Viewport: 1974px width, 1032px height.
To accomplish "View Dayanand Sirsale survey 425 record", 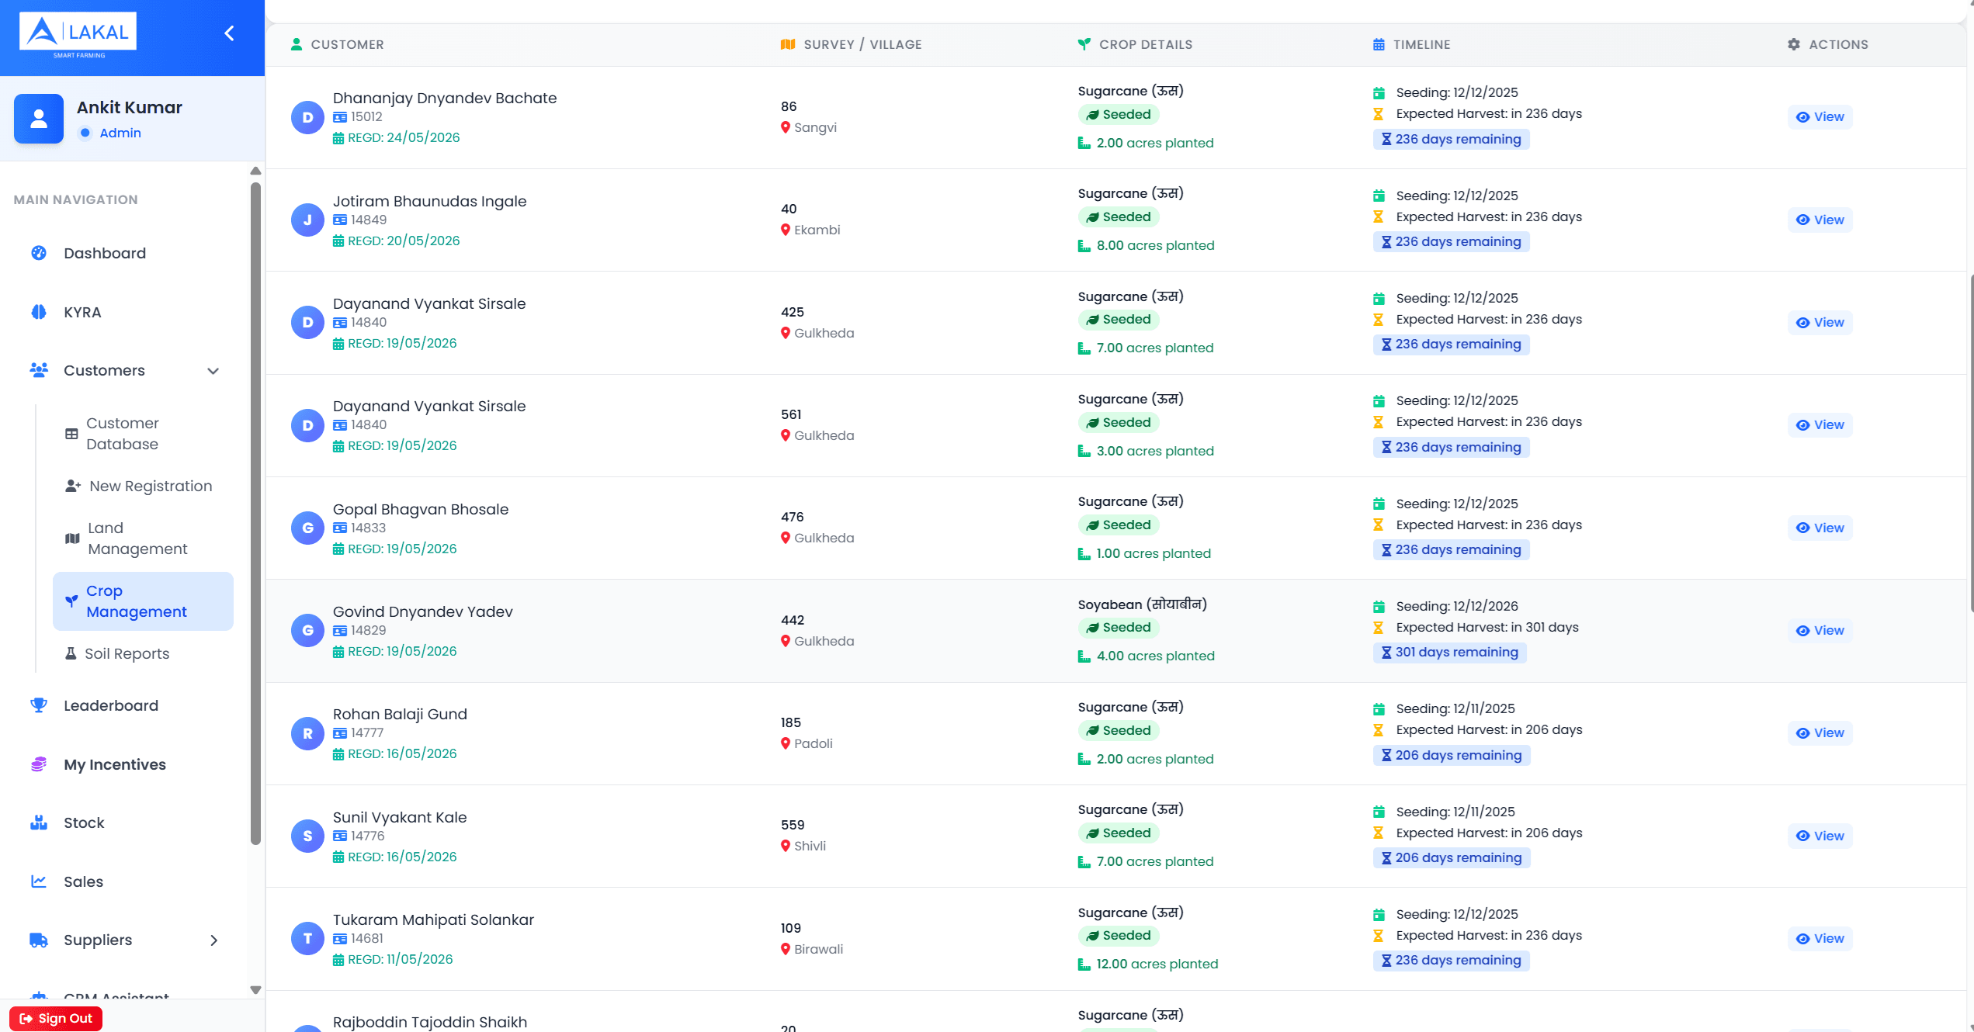I will [1820, 323].
